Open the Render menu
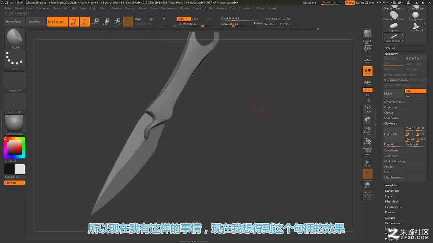The width and height of the screenshot is (433, 243). pos(185,8)
